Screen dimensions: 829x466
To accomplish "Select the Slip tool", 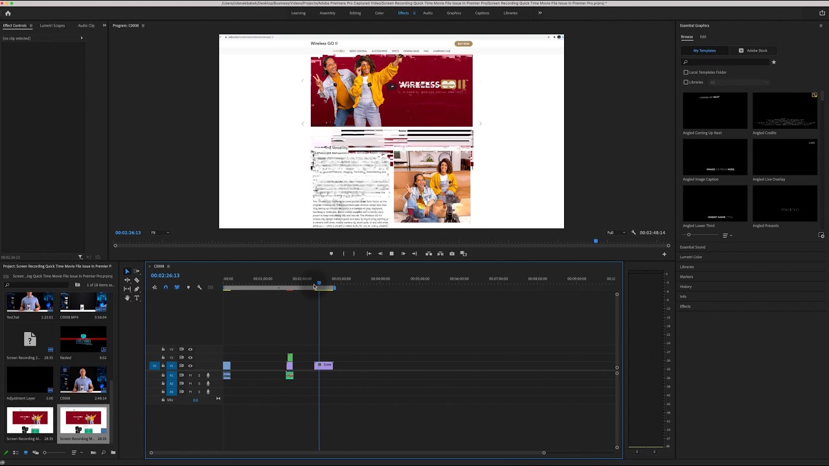I will [x=127, y=289].
